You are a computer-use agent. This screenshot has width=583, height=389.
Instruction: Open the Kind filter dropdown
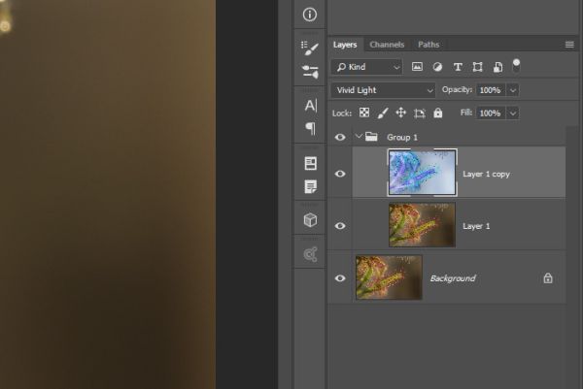point(366,67)
